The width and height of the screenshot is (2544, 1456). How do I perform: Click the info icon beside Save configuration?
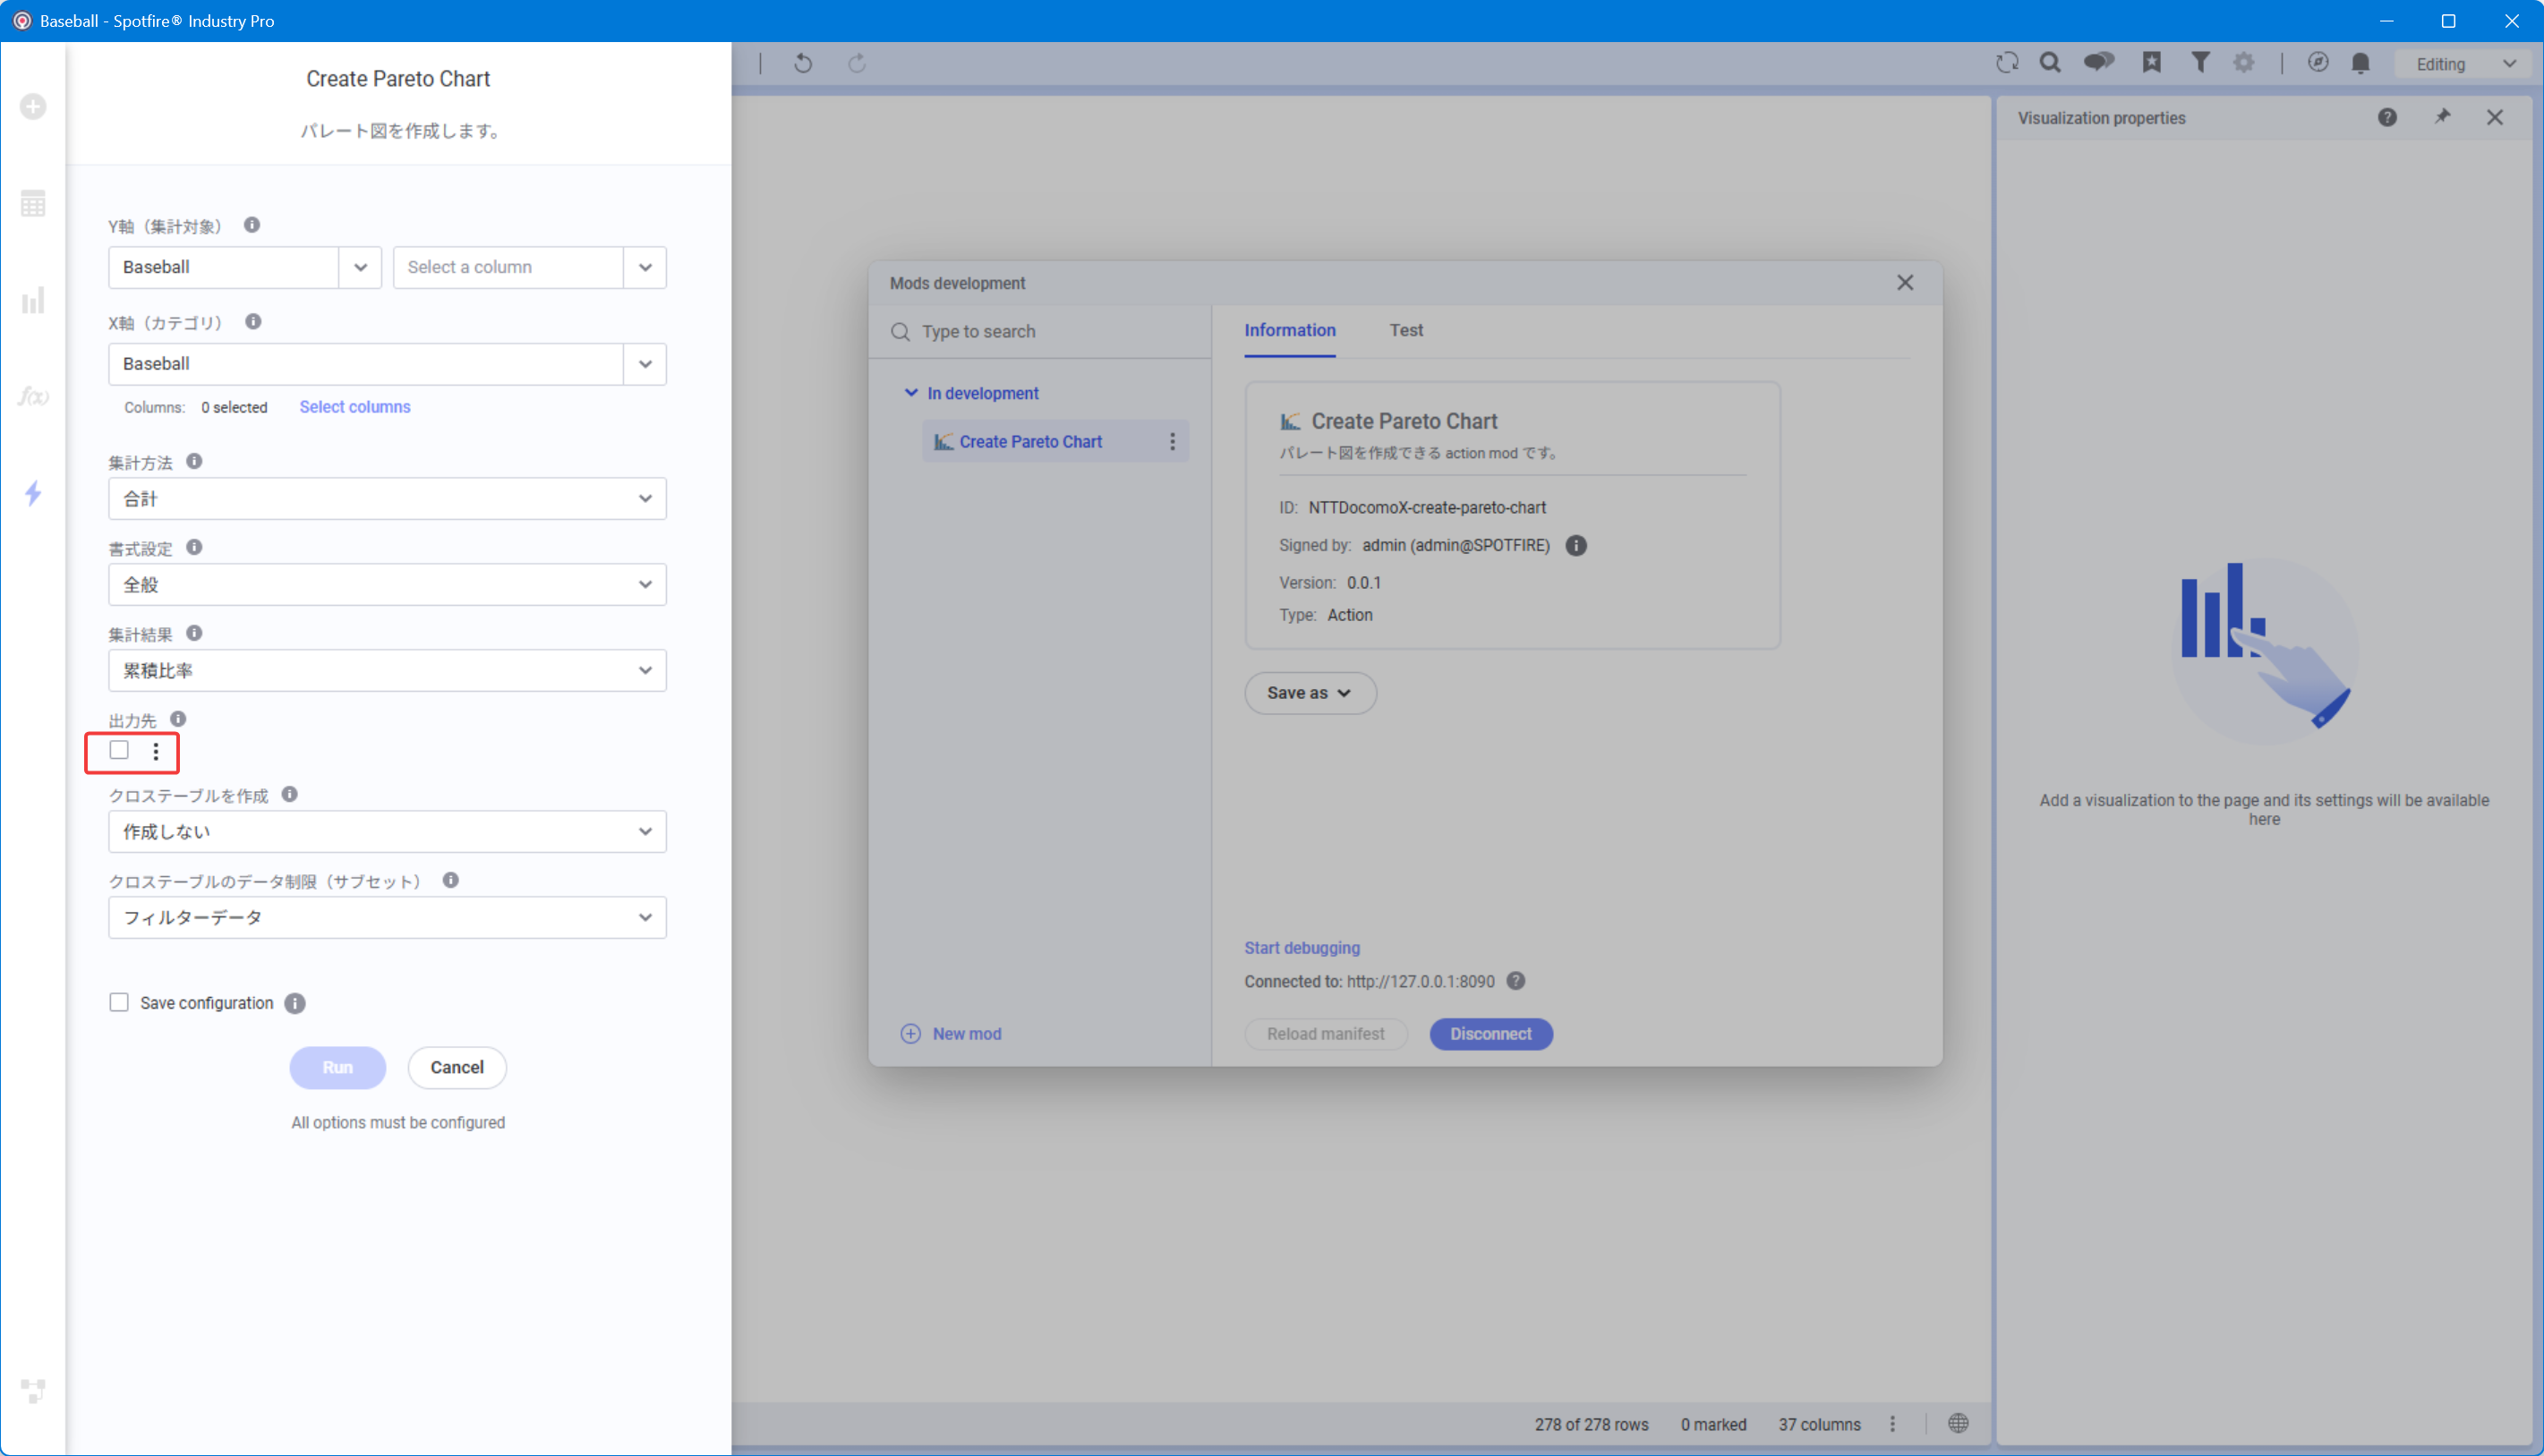coord(295,1003)
